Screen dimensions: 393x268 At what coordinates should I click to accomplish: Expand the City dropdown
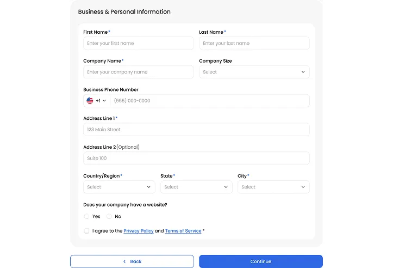coord(273,187)
